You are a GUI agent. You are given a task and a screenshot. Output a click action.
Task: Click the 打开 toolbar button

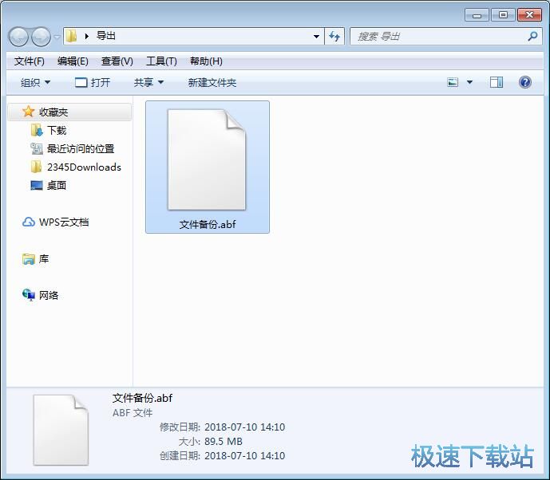coord(93,83)
